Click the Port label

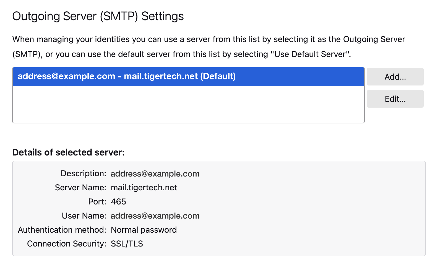[97, 202]
